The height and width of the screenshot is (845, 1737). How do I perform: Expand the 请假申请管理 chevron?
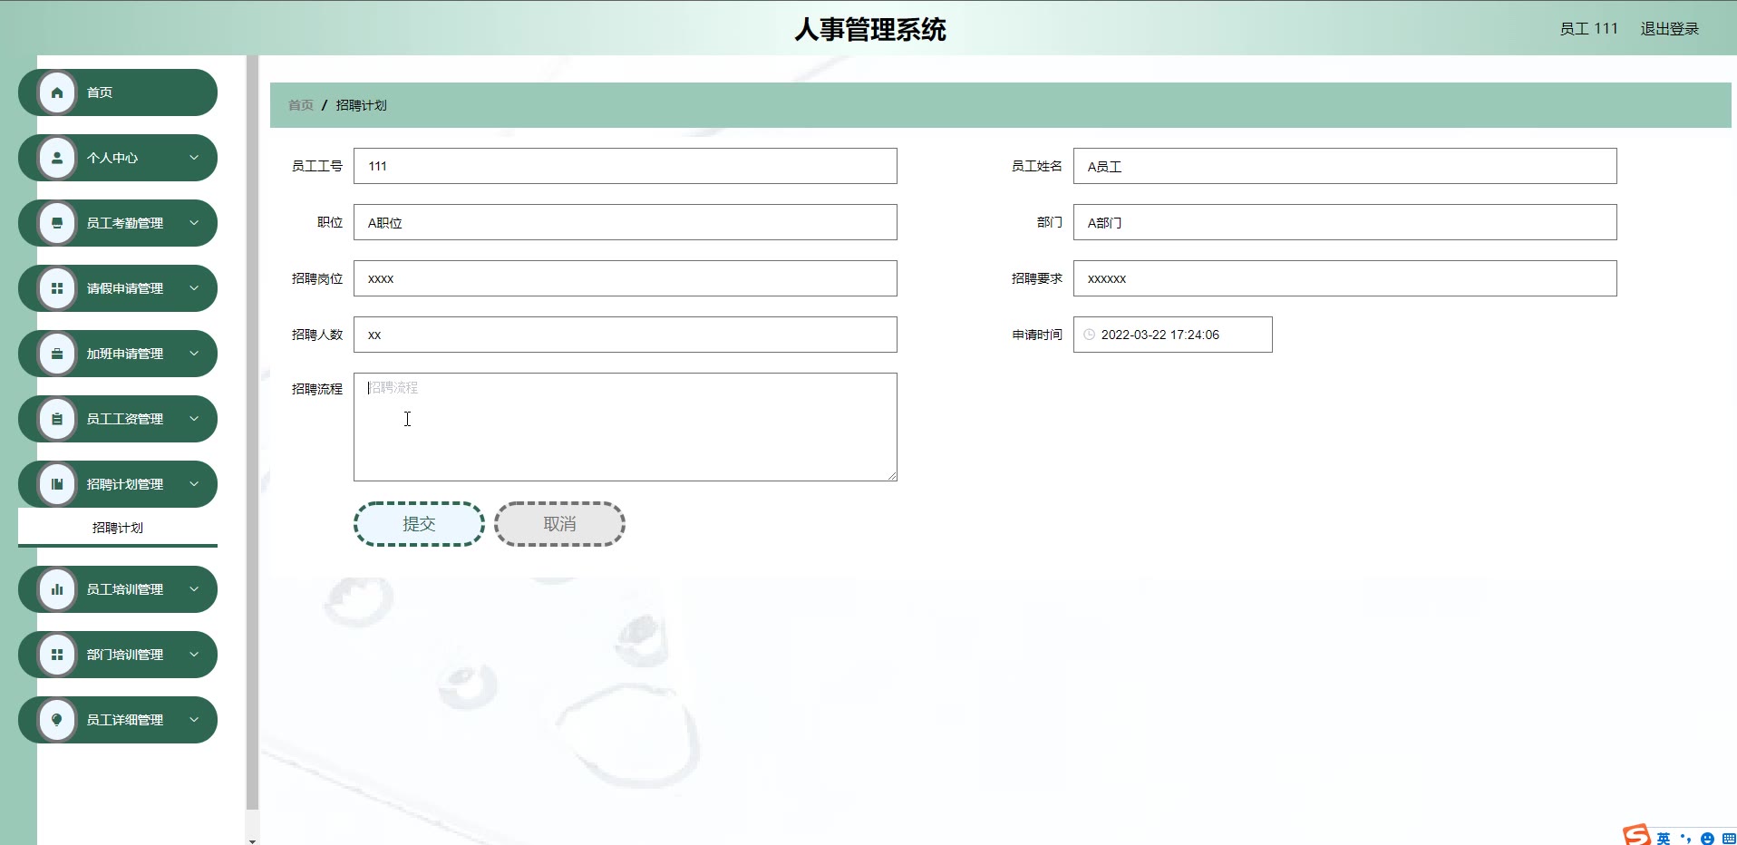tap(194, 288)
